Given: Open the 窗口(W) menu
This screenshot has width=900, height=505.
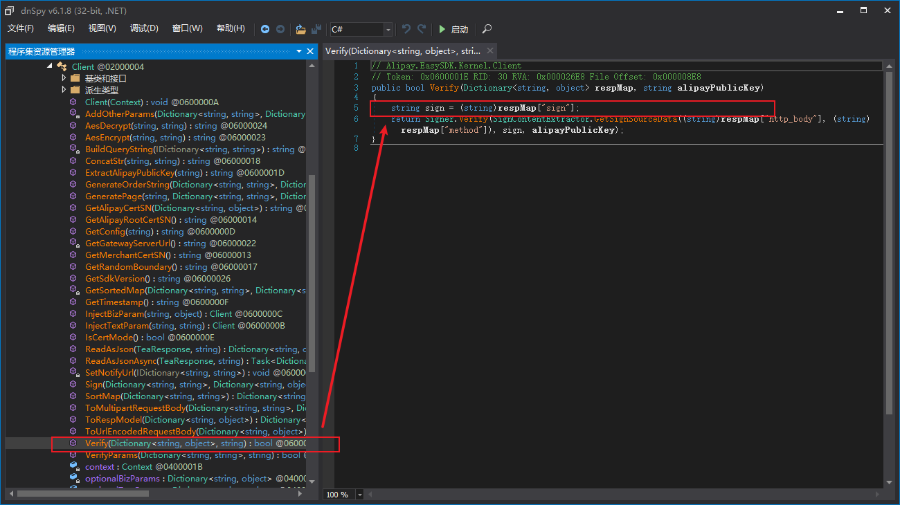Looking at the screenshot, I should 188,28.
